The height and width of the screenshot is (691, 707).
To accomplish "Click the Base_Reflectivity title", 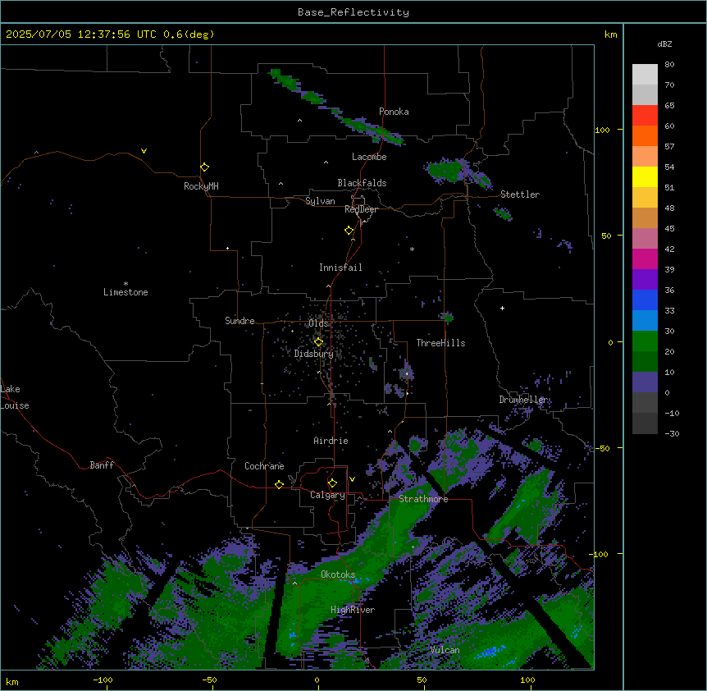I will [x=353, y=12].
